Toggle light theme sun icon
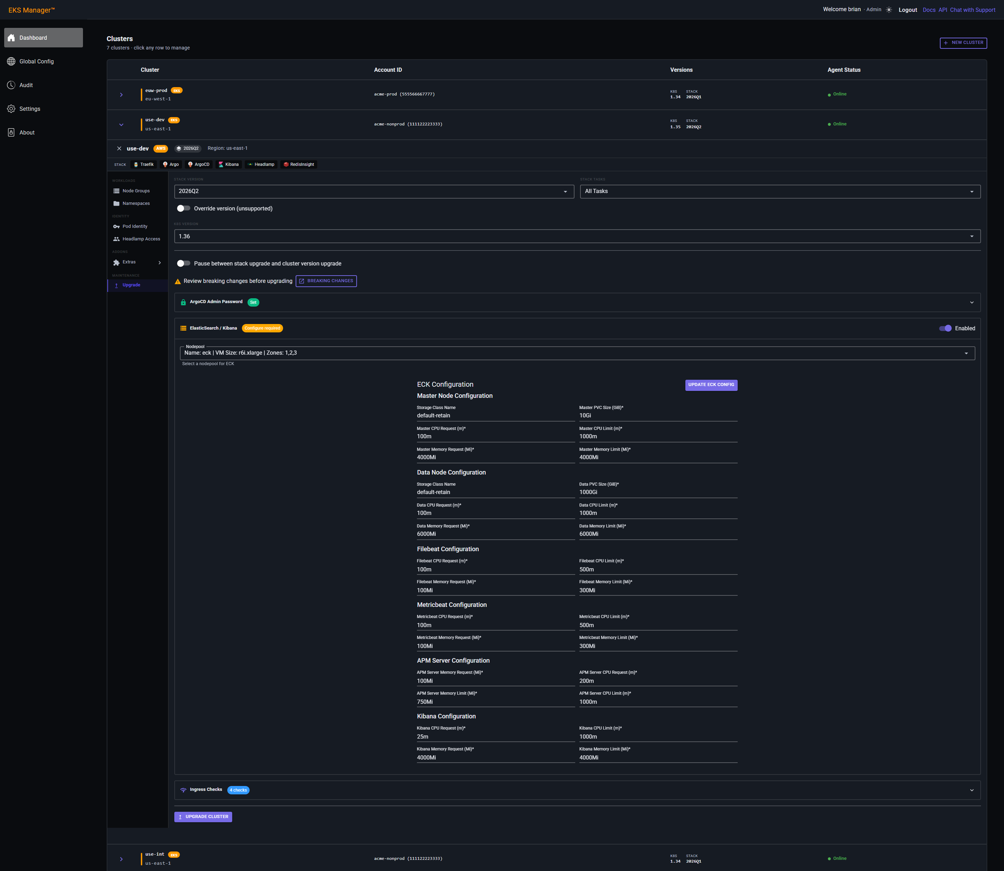1004x871 pixels. coord(889,10)
